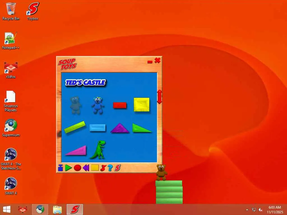Minimize the Soup Toys toybox window

pos(150,62)
